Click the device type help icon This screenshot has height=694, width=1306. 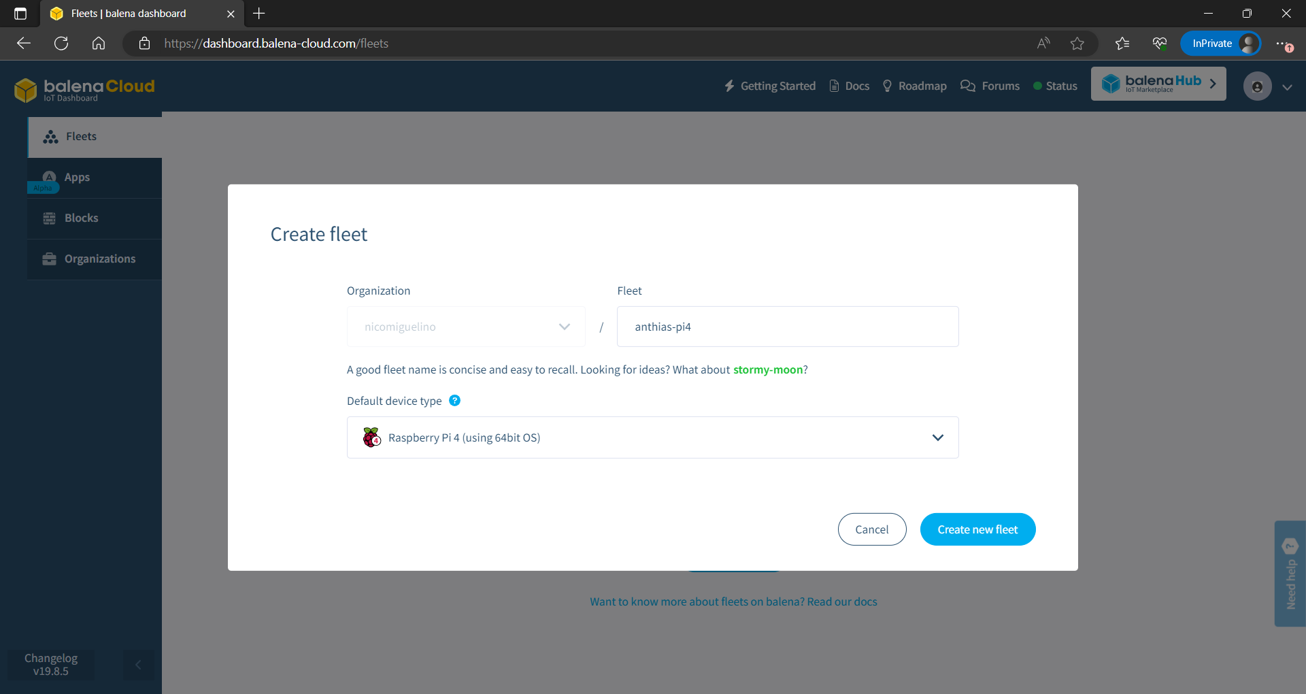click(x=455, y=401)
